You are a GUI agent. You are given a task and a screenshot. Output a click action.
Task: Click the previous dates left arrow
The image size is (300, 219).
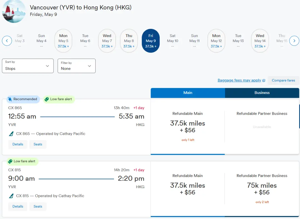7,41
